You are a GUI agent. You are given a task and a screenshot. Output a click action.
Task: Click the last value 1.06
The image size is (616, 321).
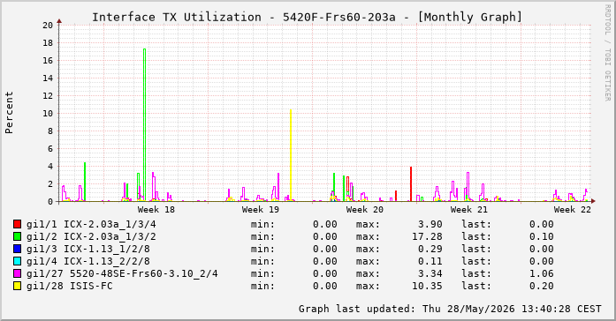(542, 273)
